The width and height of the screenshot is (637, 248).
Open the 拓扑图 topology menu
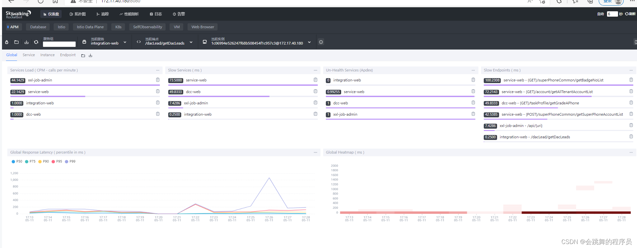point(78,14)
